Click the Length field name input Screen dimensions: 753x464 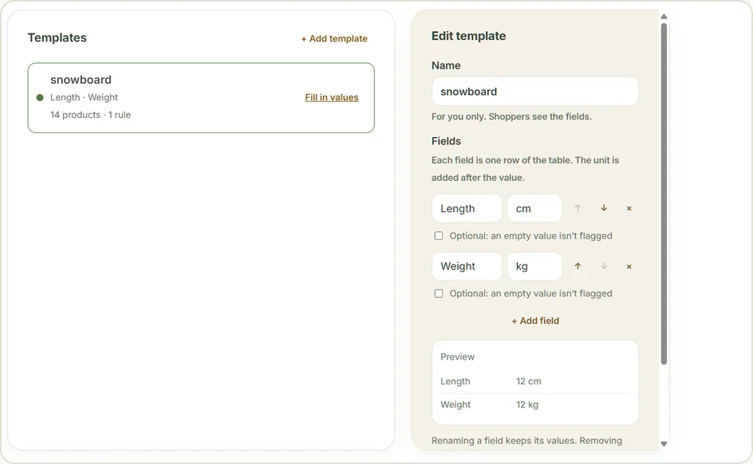coord(467,209)
